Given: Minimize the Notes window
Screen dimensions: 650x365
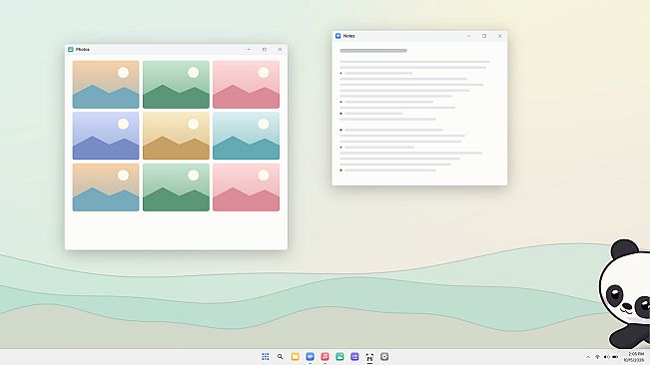Looking at the screenshot, I should [x=469, y=36].
